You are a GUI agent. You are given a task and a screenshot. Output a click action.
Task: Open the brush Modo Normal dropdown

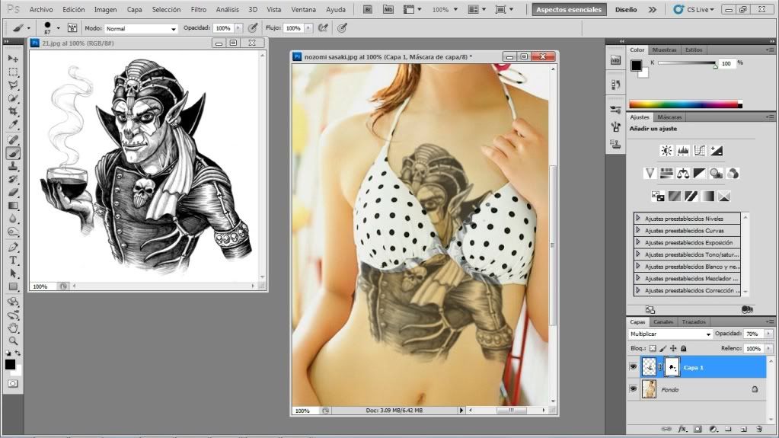pyautogui.click(x=141, y=29)
